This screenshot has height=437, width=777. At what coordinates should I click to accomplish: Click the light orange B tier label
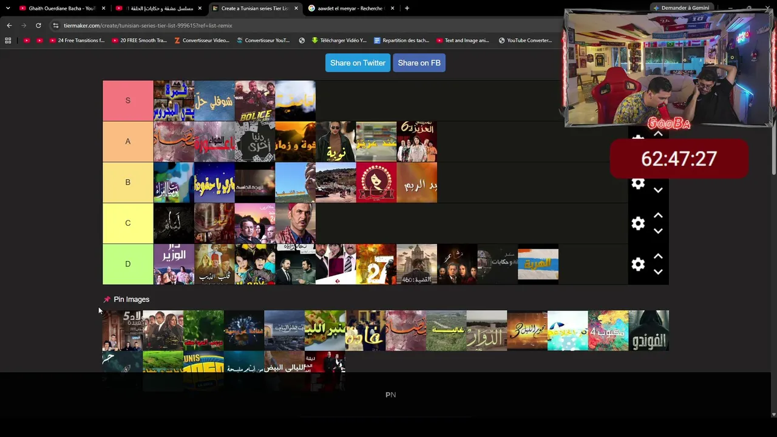tap(127, 182)
